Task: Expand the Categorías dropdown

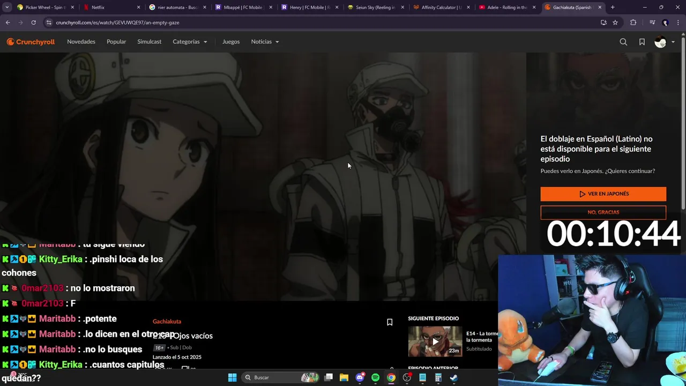Action: pos(190,42)
